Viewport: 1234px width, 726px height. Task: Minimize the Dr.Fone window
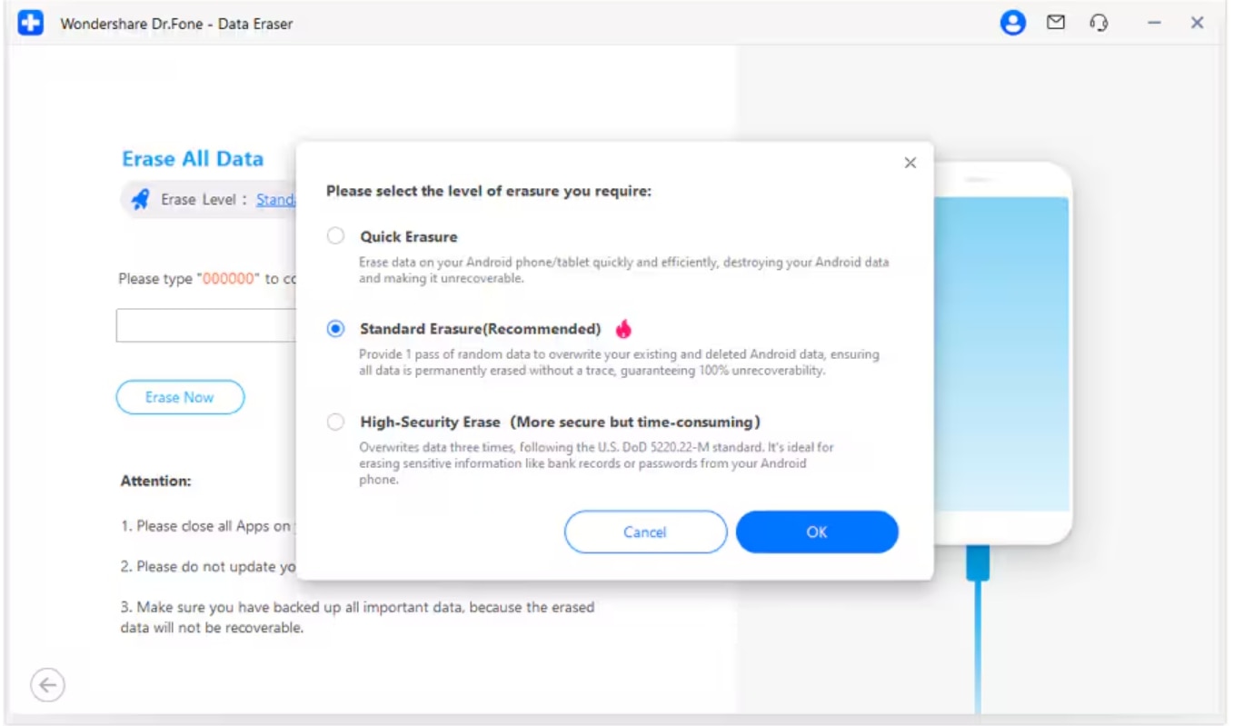pos(1154,24)
